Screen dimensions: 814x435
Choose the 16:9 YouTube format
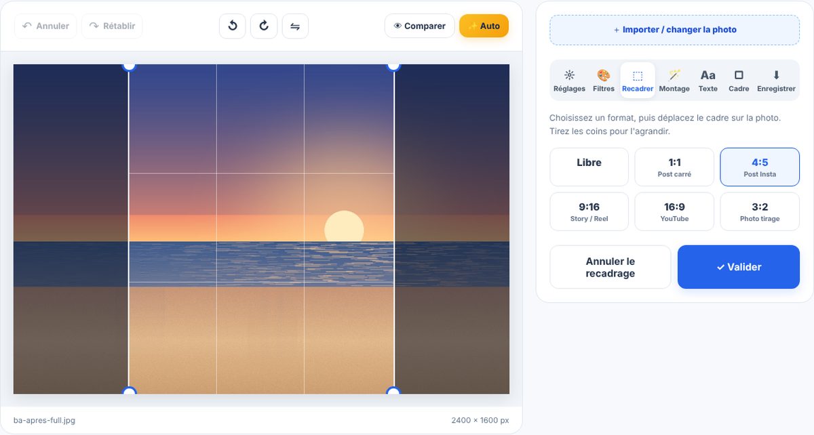tap(674, 211)
